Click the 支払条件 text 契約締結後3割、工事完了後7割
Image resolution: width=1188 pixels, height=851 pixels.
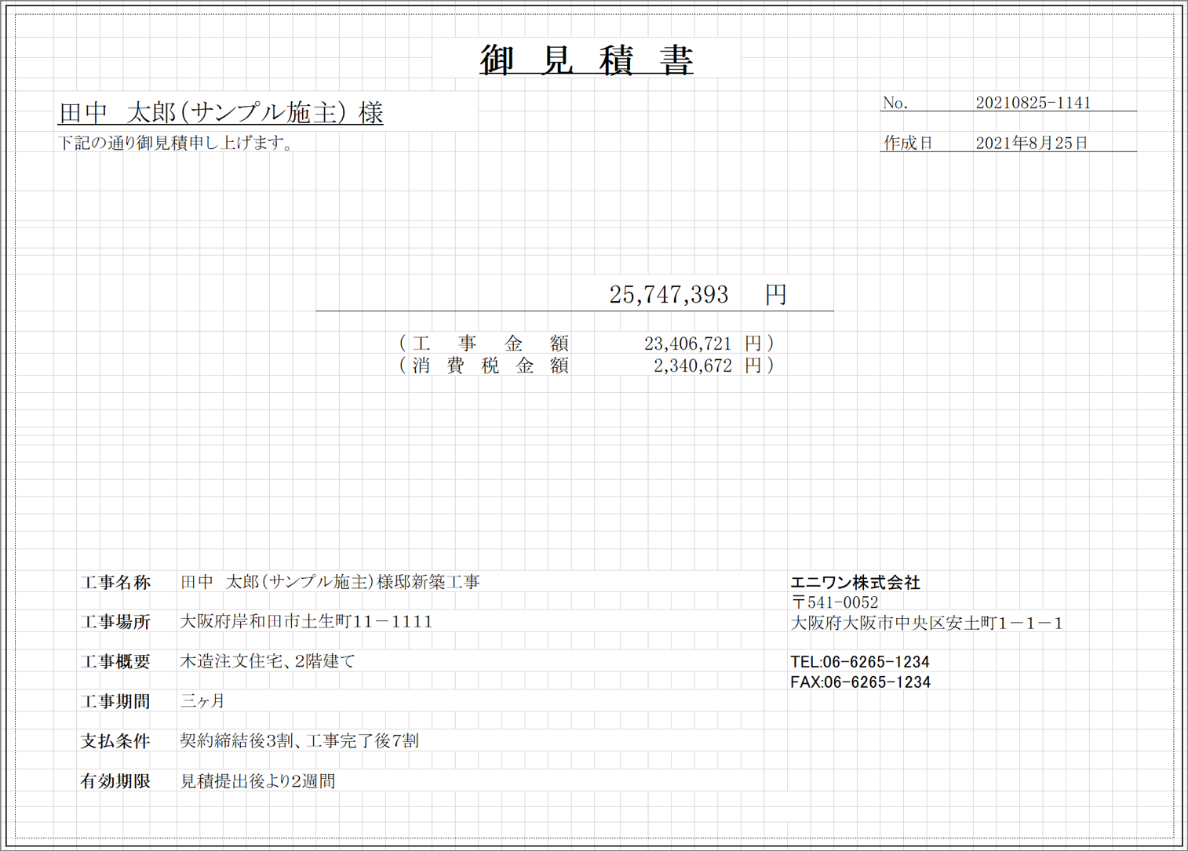(301, 740)
